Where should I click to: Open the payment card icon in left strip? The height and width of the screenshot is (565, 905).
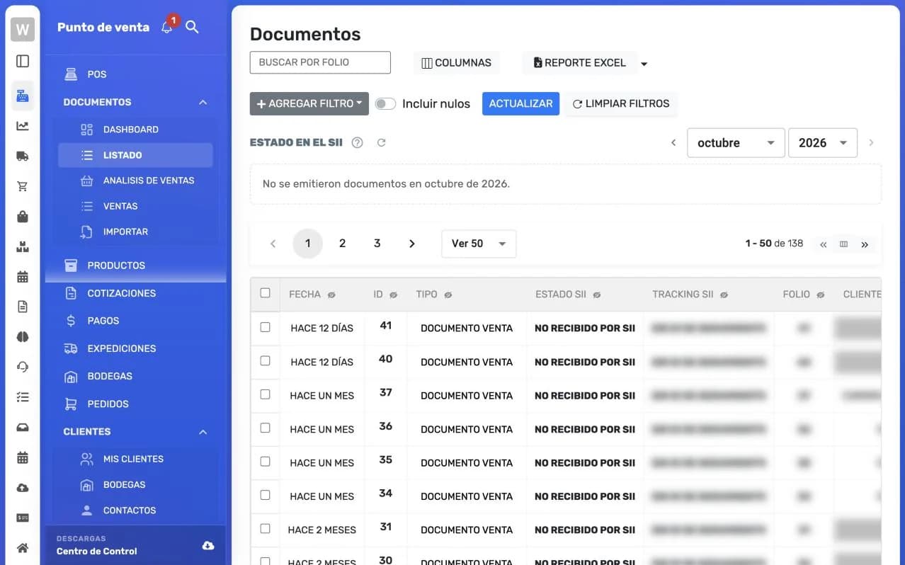[x=23, y=518]
